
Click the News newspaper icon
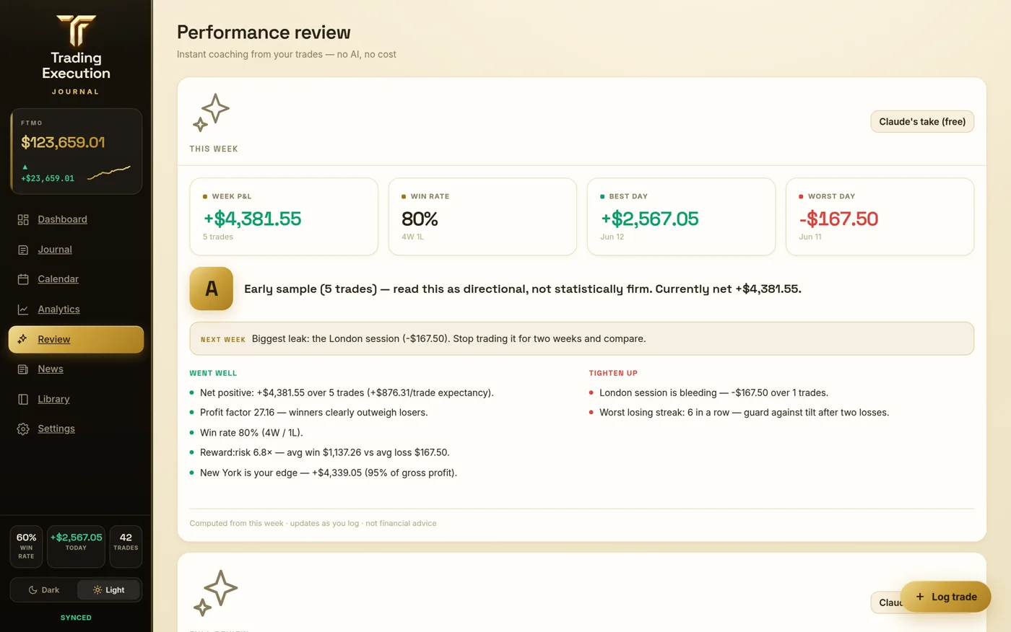(23, 369)
